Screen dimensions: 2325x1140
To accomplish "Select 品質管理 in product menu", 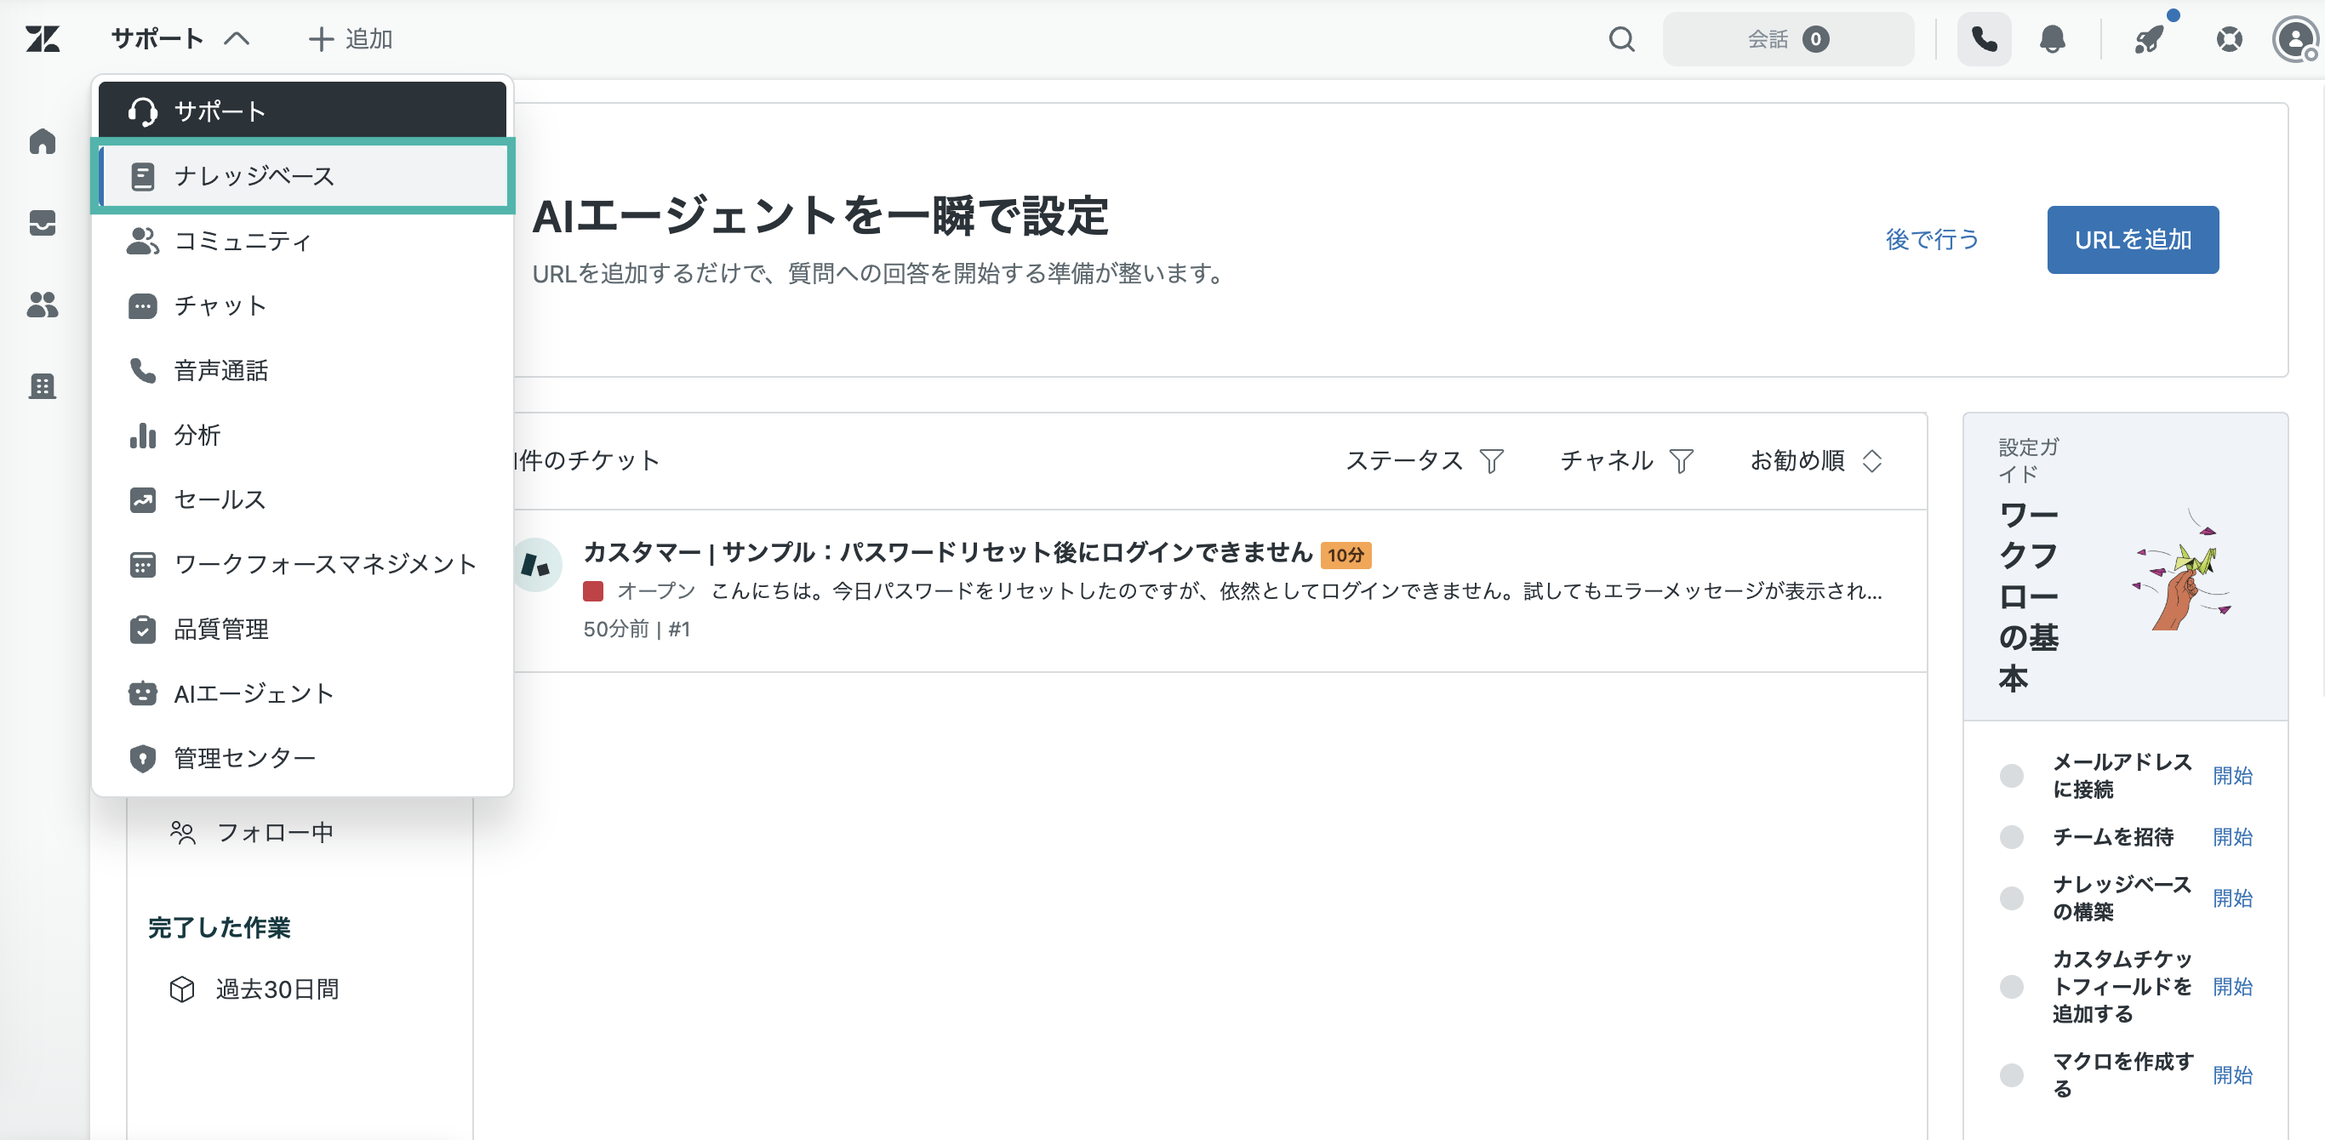I will click(302, 629).
